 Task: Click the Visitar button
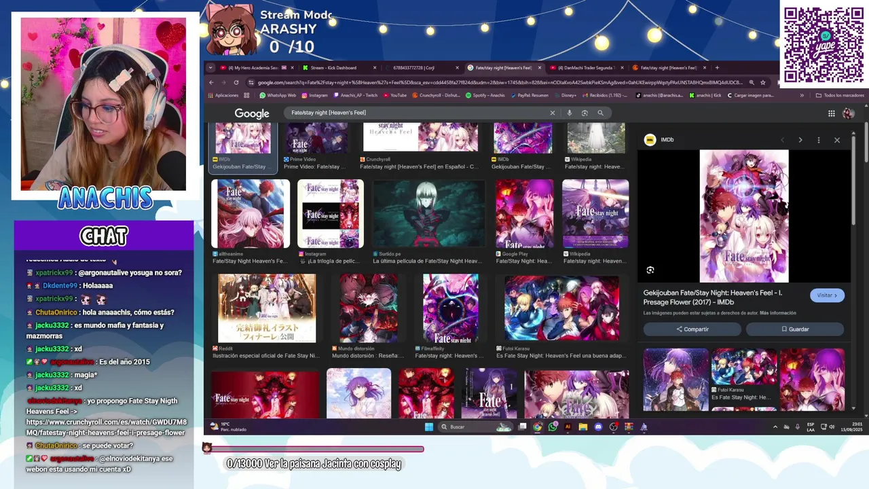[827, 295]
